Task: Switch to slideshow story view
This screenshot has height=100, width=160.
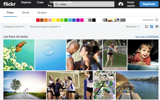Action: [x=157, y=27]
